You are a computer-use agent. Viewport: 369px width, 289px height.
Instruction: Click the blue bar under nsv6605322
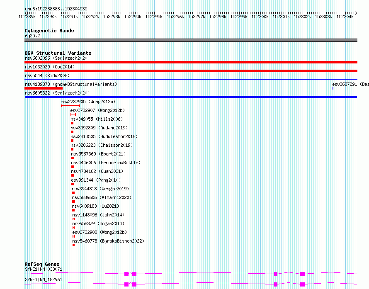point(191,97)
